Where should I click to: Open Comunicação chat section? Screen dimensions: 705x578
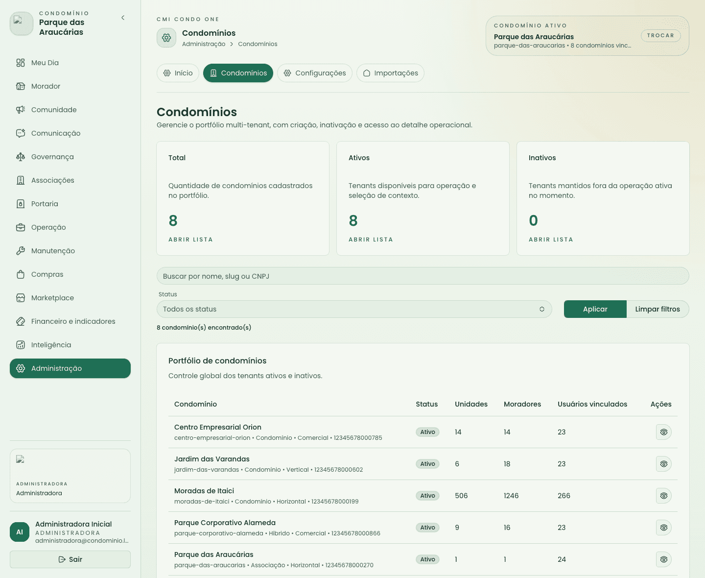[70, 133]
